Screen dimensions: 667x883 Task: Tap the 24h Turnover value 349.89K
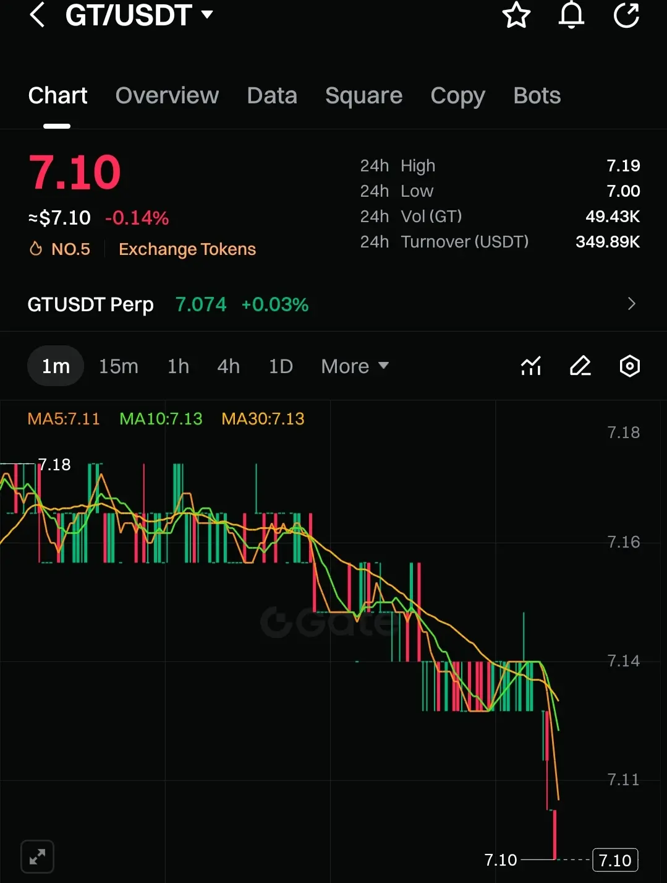608,242
